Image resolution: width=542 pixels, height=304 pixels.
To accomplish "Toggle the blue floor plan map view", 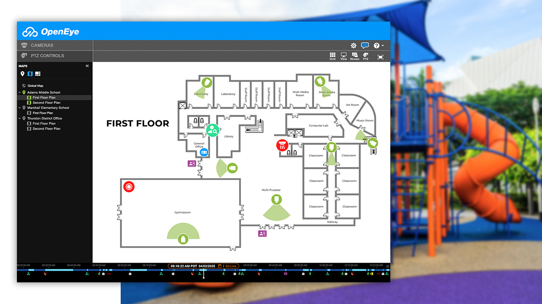I will (30, 74).
